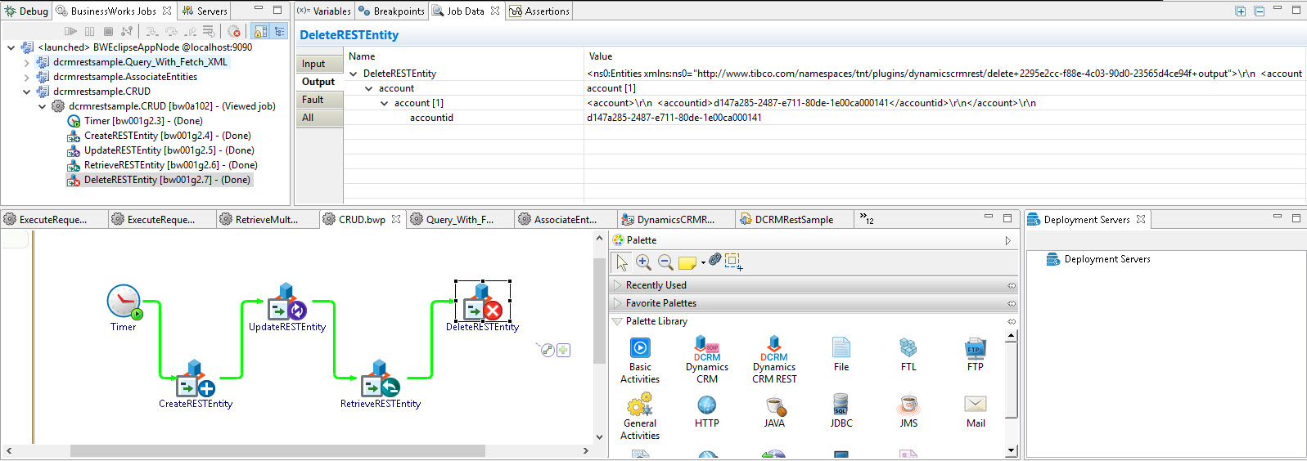
Task: Select the arrow selection tool in Palette
Action: 622,262
